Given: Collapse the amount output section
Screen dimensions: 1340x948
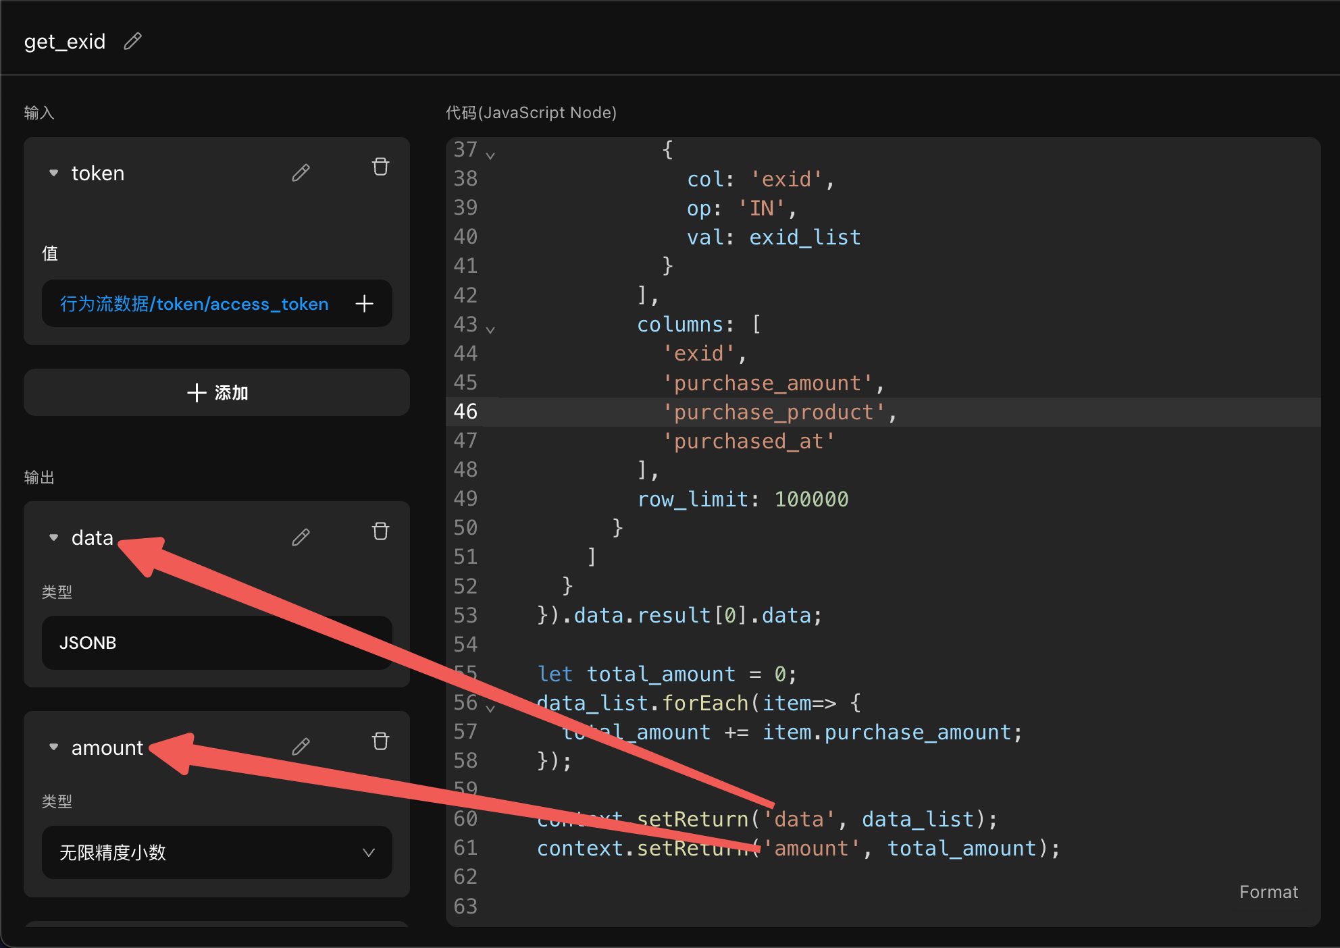Looking at the screenshot, I should click(54, 747).
